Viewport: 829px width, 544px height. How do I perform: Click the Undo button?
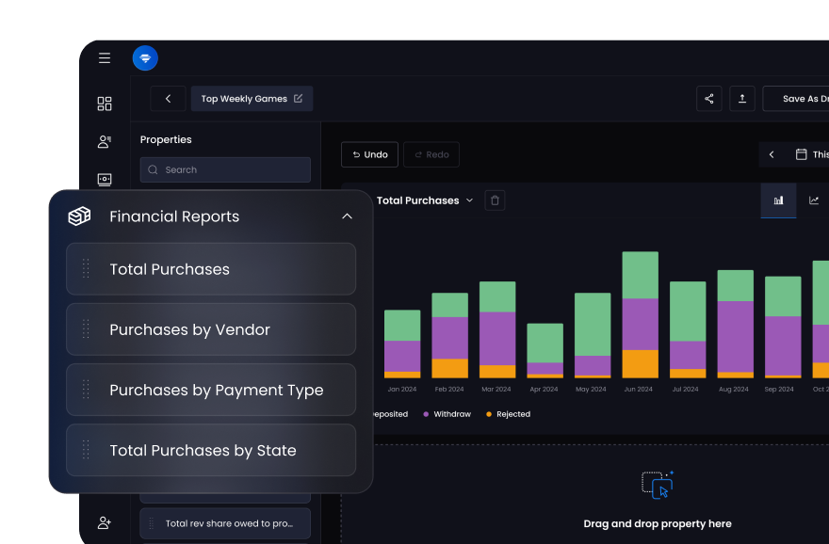click(369, 154)
